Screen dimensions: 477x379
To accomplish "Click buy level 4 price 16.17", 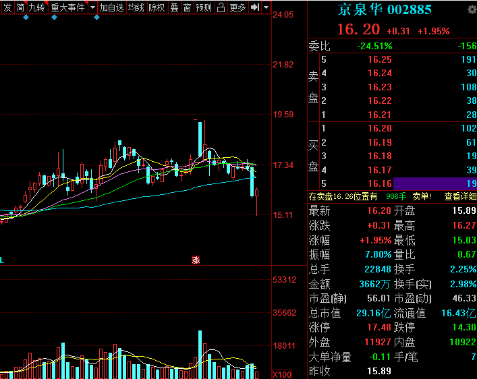I will 380,170.
